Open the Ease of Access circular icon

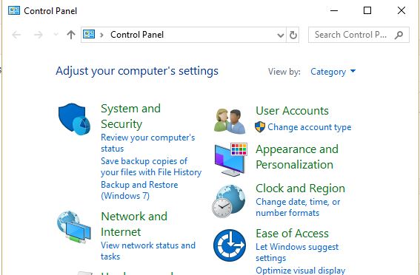pyautogui.click(x=230, y=245)
